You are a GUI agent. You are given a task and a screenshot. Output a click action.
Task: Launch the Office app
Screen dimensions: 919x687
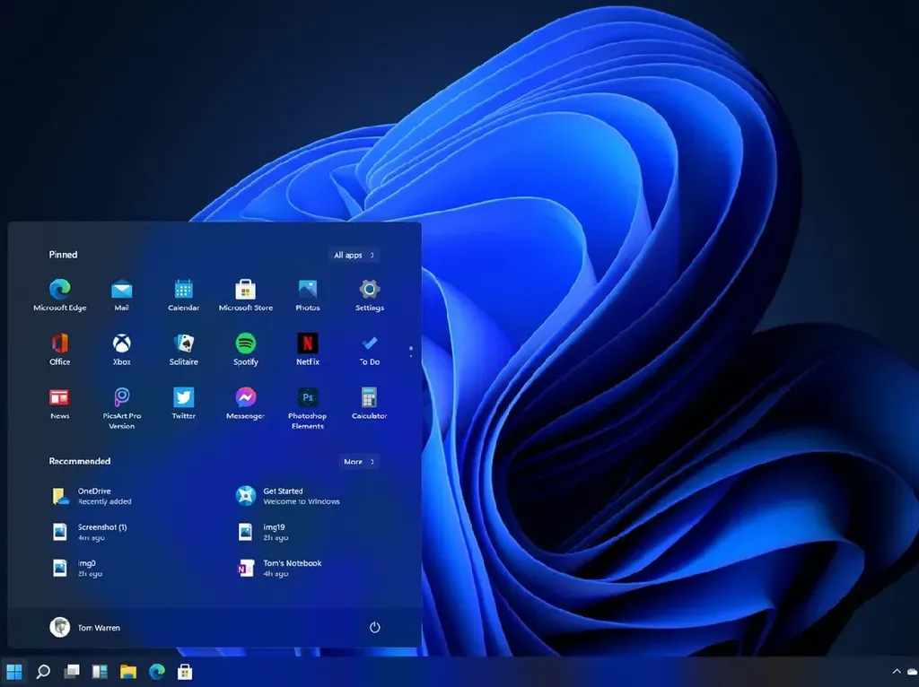60,349
